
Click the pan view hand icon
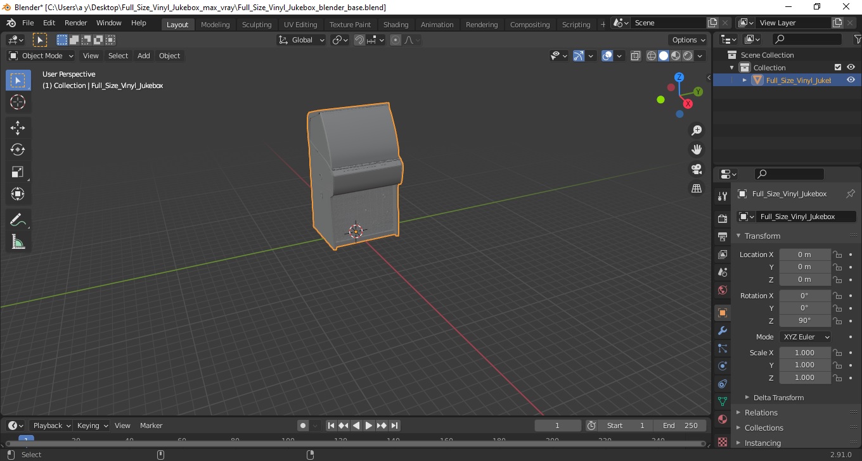[697, 150]
